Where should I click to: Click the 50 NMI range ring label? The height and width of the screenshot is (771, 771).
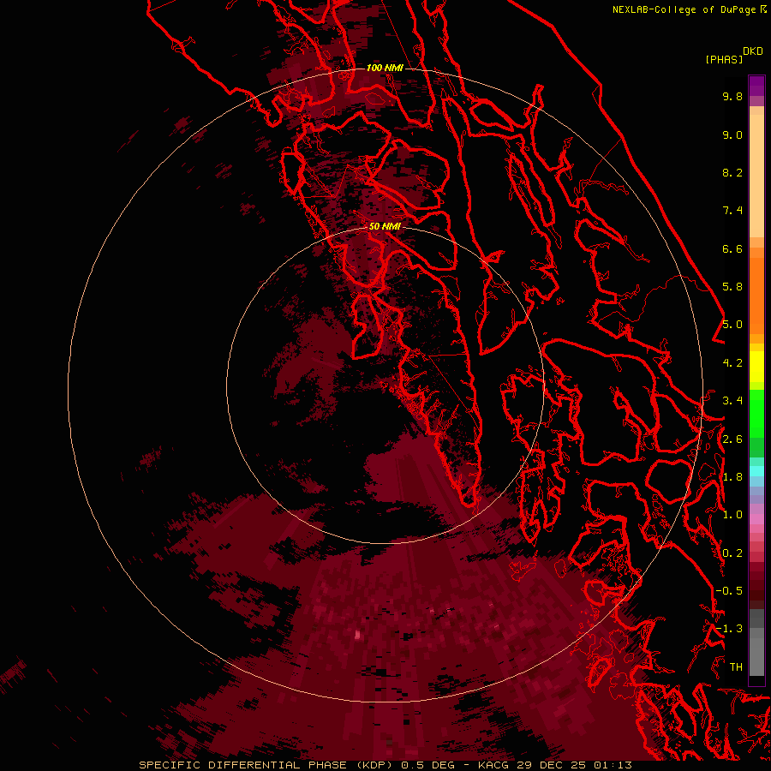point(385,226)
